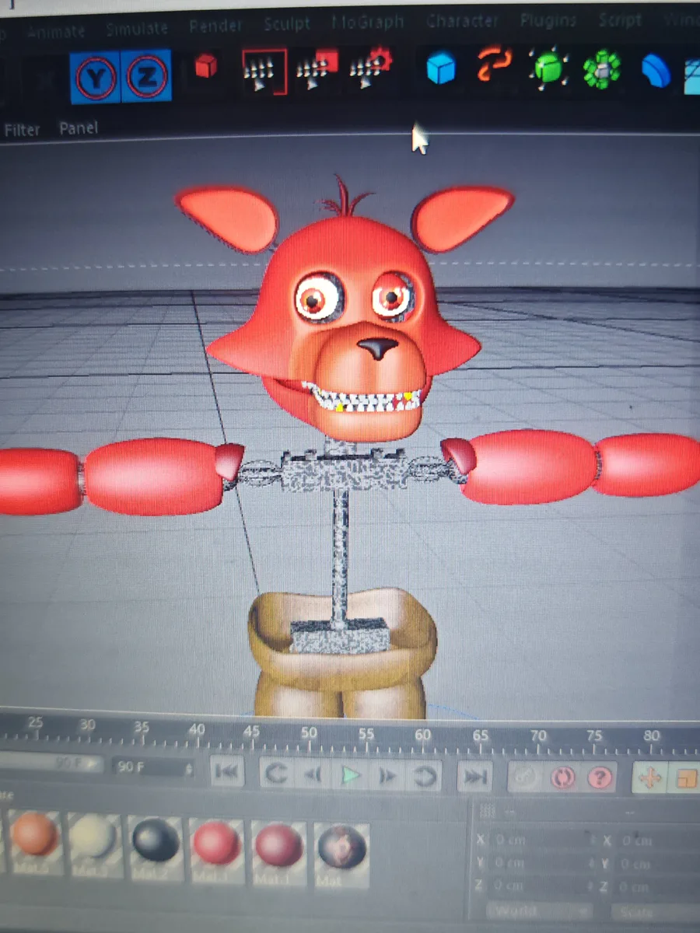Open the MoGraph menu
The height and width of the screenshot is (933, 700).
point(367,23)
